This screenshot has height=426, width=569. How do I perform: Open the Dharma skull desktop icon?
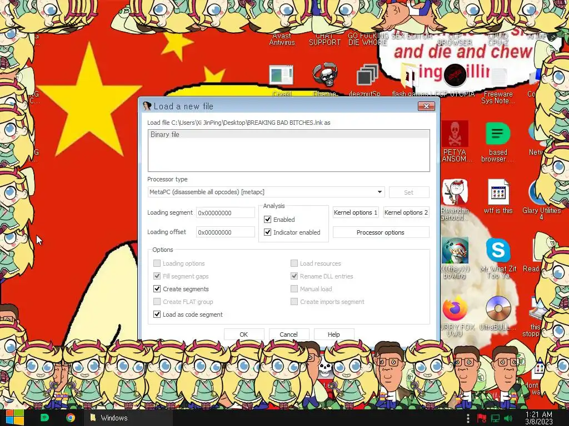(x=325, y=75)
